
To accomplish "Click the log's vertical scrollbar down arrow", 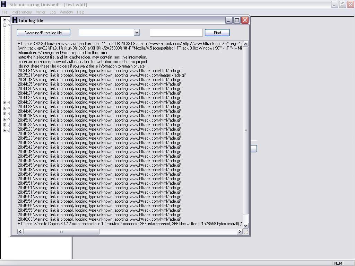I will click(246, 225).
